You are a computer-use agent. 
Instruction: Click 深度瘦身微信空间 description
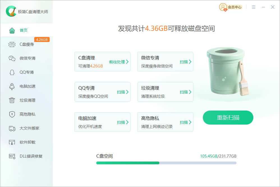pyautogui.click(x=157, y=66)
